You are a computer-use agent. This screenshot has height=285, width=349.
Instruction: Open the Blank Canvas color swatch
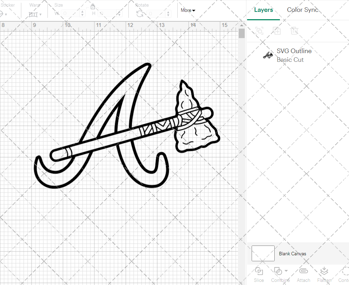pos(263,254)
